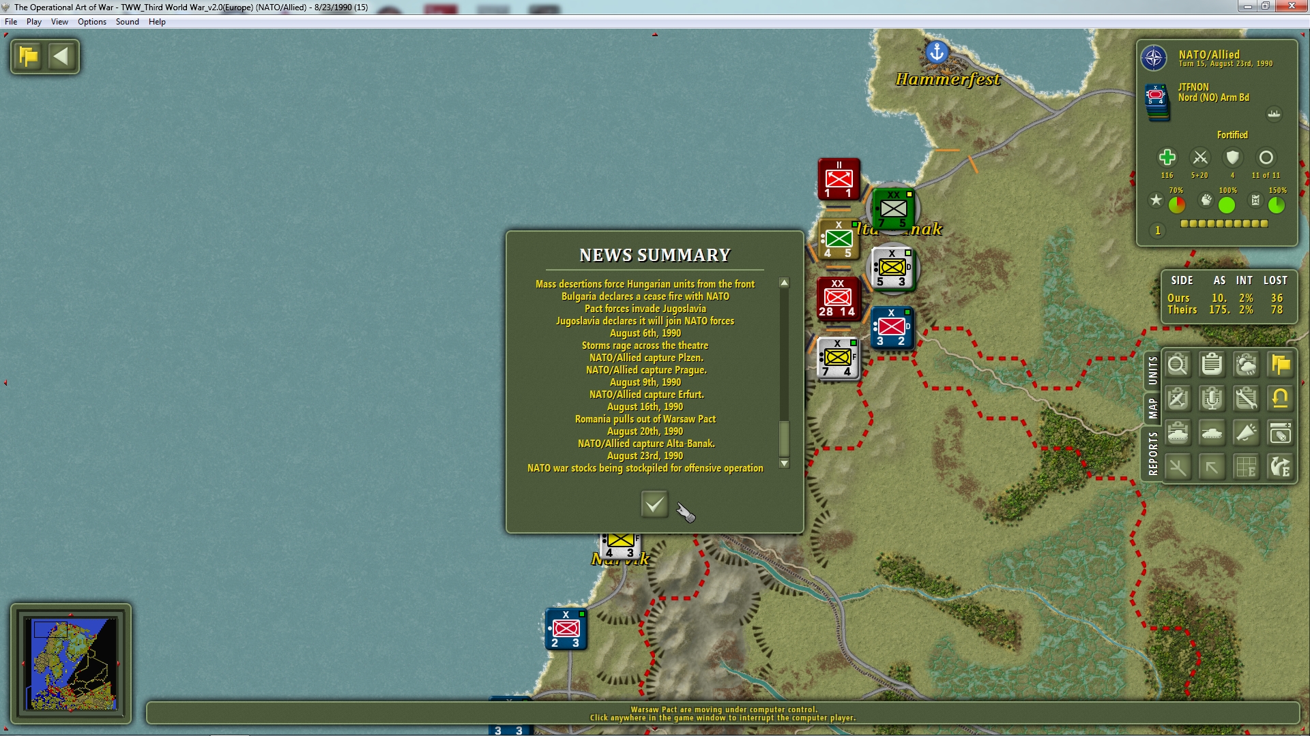Open the microphone clipboard report
The image size is (1310, 736).
[1212, 399]
